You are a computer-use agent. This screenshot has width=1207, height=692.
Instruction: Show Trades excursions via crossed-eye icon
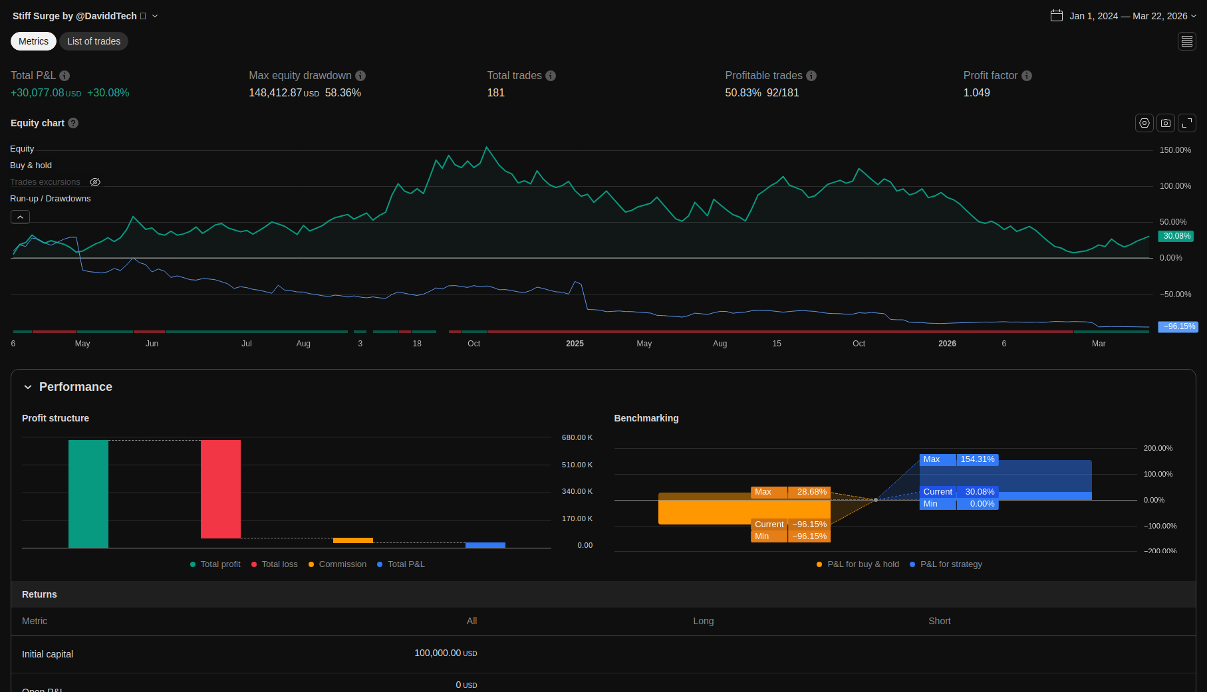(95, 182)
